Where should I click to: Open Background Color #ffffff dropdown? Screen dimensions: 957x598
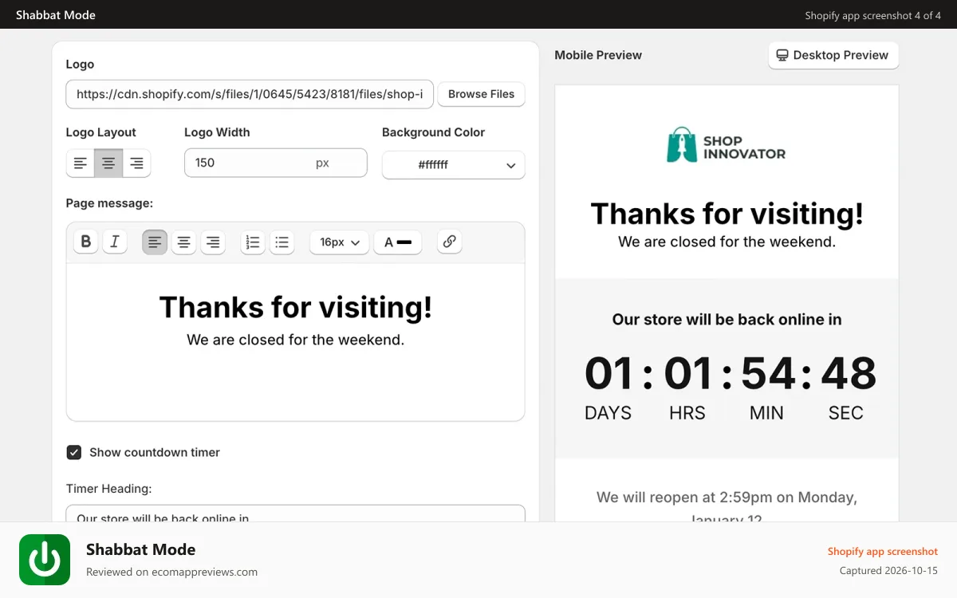click(454, 165)
